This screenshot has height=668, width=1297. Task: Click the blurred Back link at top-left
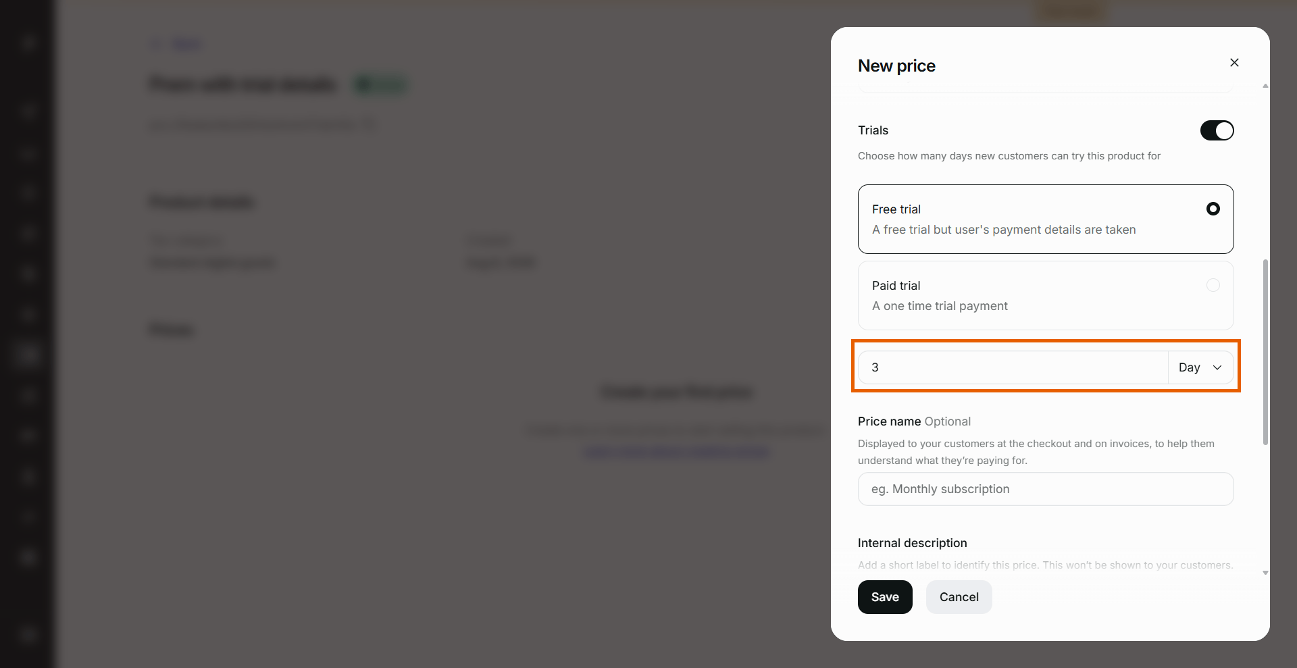tap(177, 45)
